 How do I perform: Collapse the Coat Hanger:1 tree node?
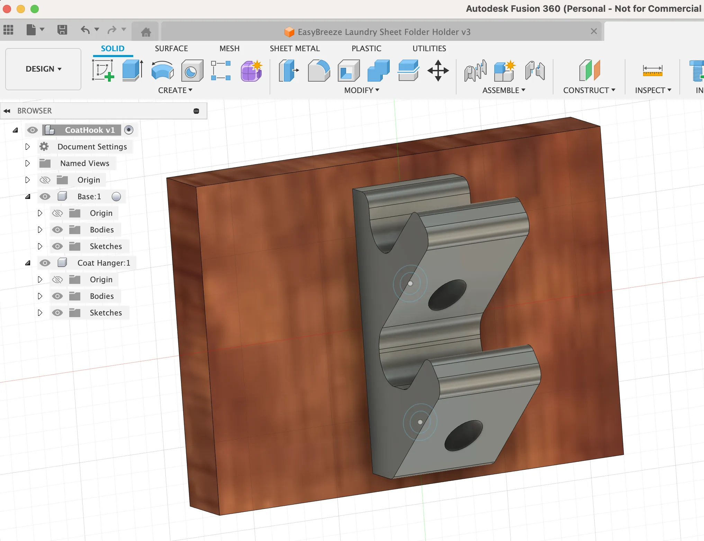pyautogui.click(x=28, y=263)
